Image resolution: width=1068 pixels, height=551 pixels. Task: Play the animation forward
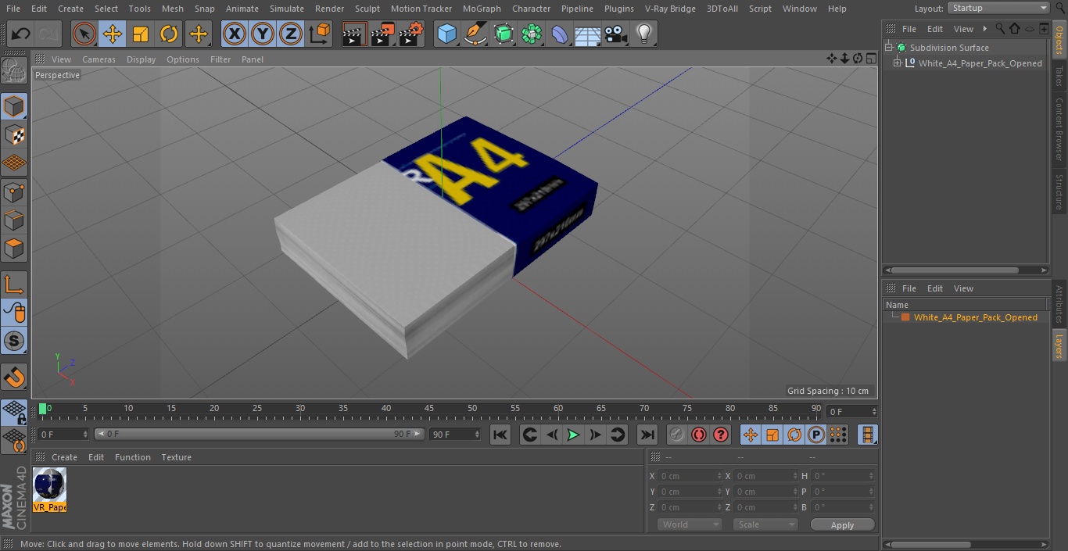click(x=573, y=435)
